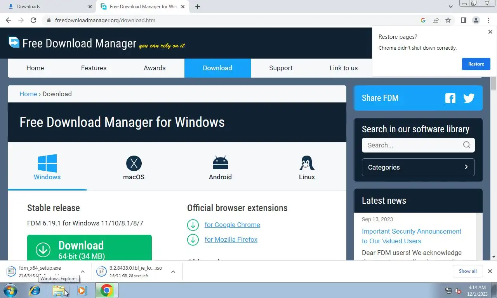Click the search magnifier icon in software library
This screenshot has width=497, height=298.
click(x=466, y=145)
